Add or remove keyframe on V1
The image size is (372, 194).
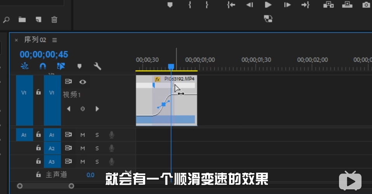(x=83, y=109)
